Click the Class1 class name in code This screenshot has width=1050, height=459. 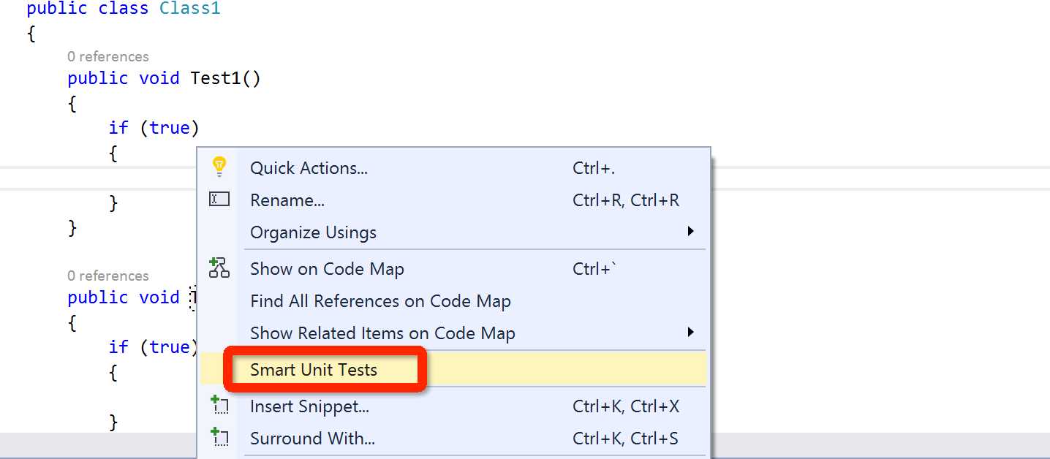(190, 9)
